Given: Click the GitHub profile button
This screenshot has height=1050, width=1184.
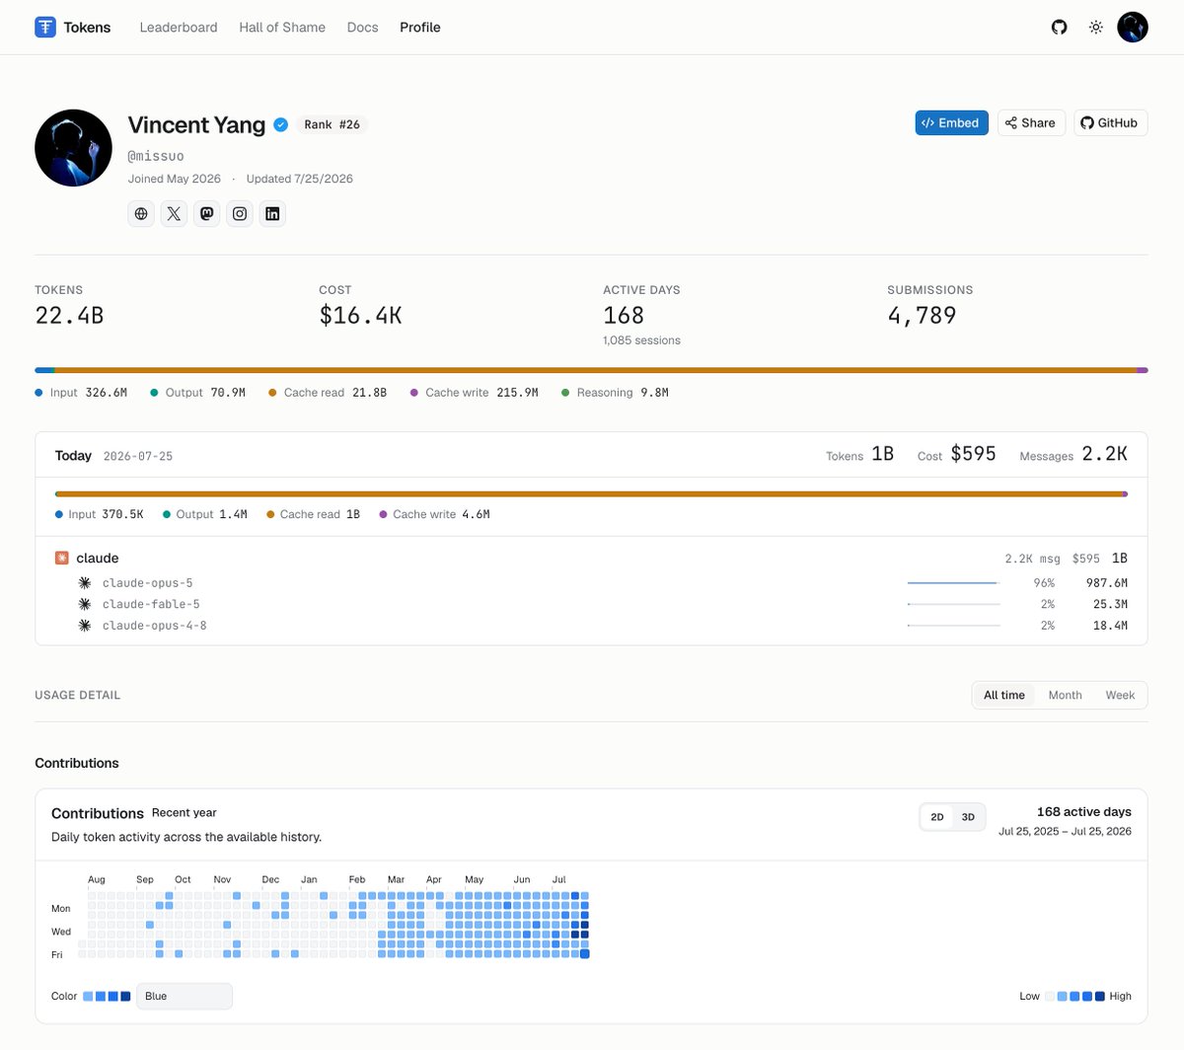Looking at the screenshot, I should [x=1110, y=122].
